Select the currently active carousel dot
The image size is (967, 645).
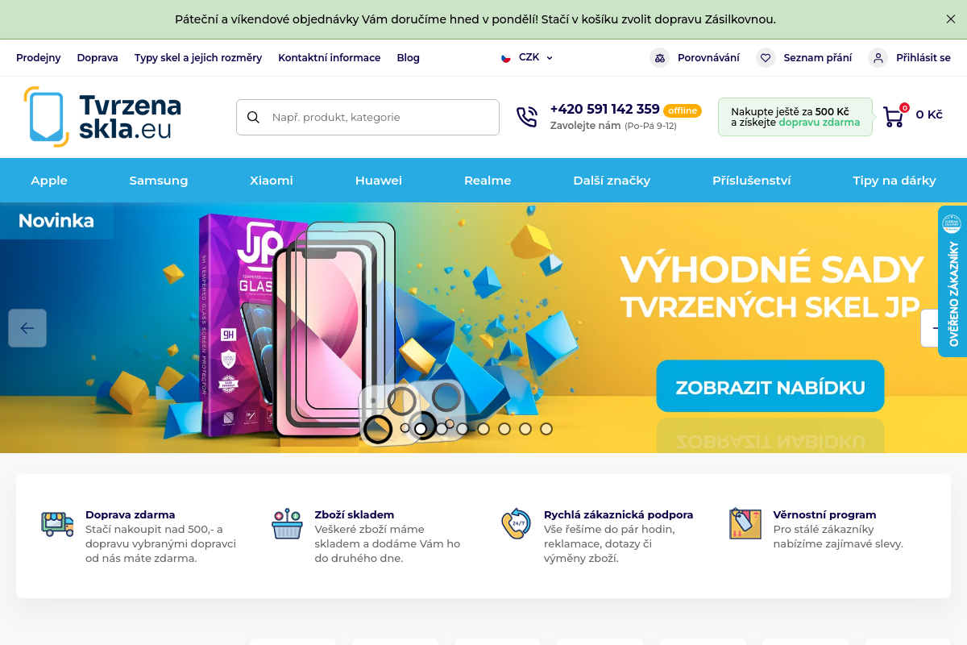[421, 429]
